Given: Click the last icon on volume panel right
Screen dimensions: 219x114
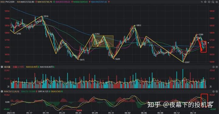Looking at the screenshot, I should coord(217,67).
